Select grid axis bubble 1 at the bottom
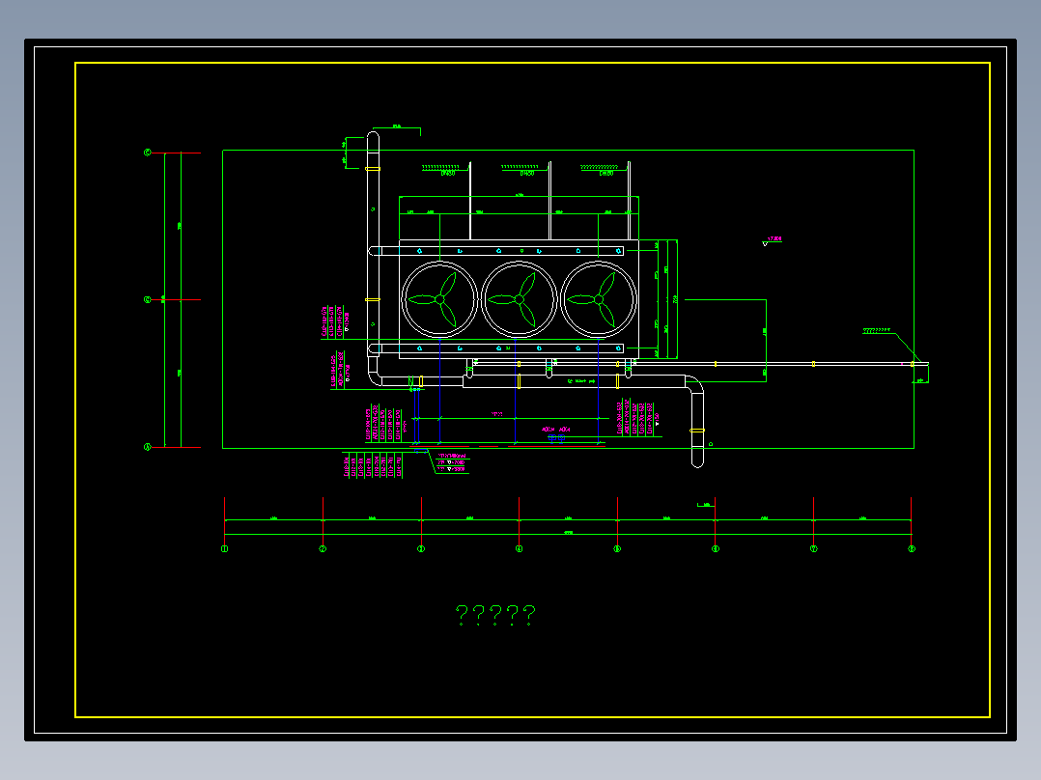The image size is (1041, 780). click(x=224, y=549)
